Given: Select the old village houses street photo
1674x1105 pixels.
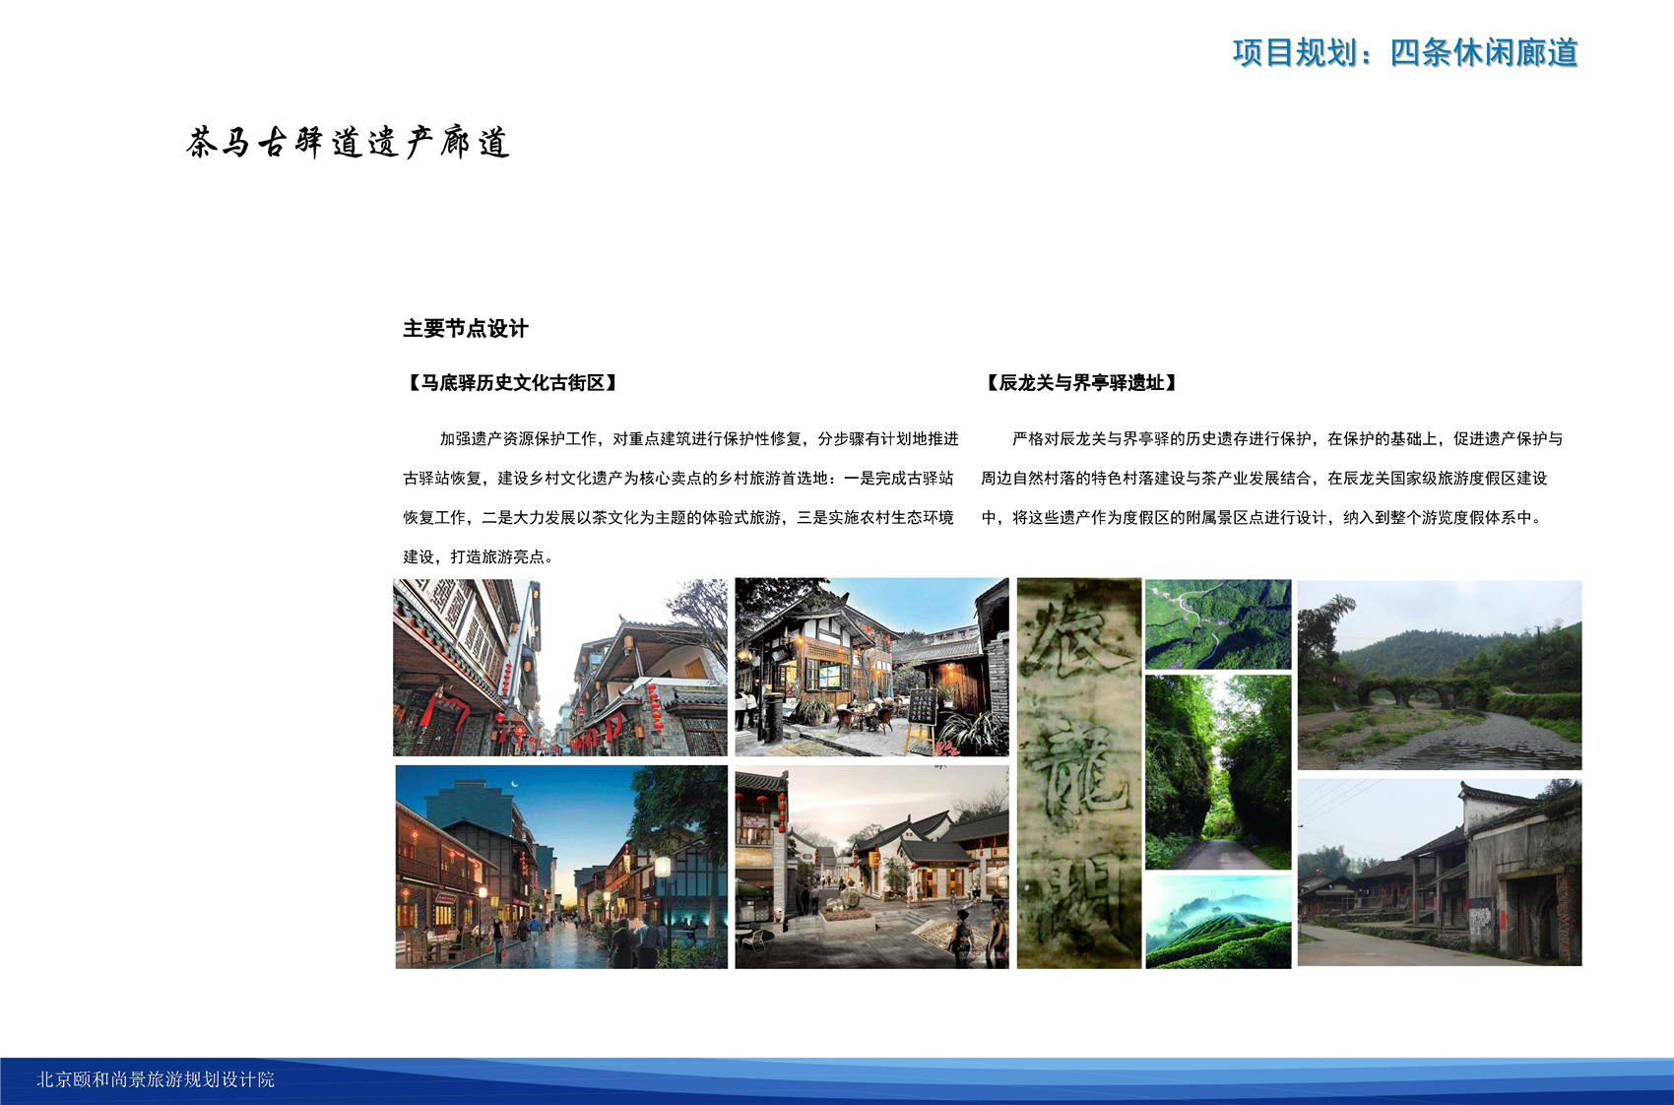Looking at the screenshot, I should [1440, 873].
